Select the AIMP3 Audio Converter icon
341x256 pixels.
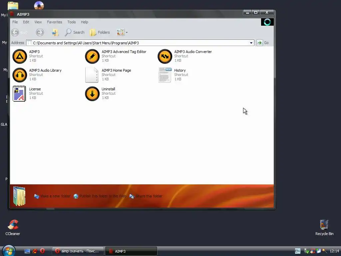(x=165, y=56)
